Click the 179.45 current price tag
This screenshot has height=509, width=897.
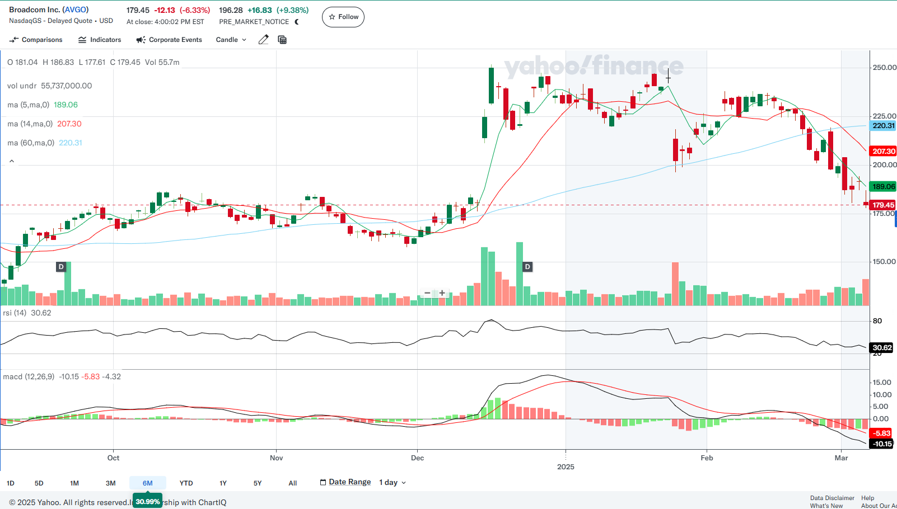click(883, 205)
